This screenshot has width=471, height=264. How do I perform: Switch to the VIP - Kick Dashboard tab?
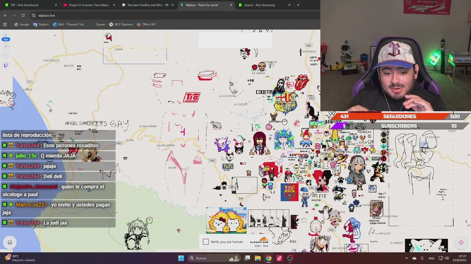point(29,5)
